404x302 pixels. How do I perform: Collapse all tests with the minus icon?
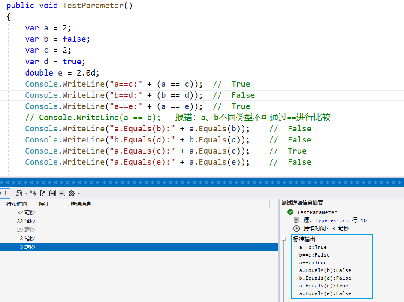(x=62, y=193)
